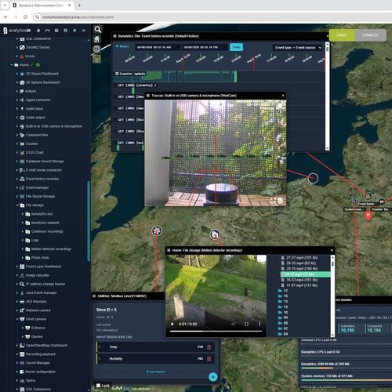
Task: Click the Add Register link
Action: pos(156,372)
